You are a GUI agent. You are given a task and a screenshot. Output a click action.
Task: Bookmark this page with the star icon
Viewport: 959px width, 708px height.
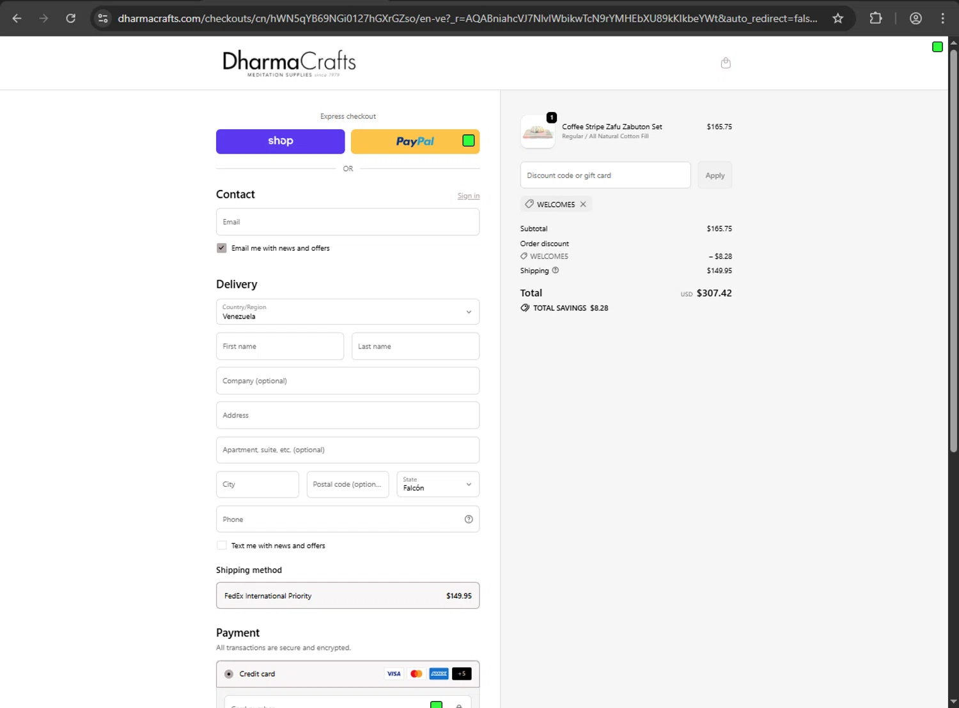[838, 19]
